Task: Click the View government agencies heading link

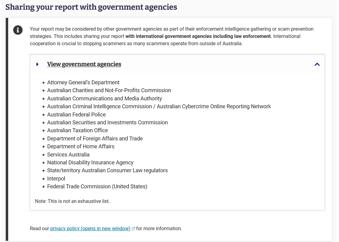Action: tap(84, 64)
